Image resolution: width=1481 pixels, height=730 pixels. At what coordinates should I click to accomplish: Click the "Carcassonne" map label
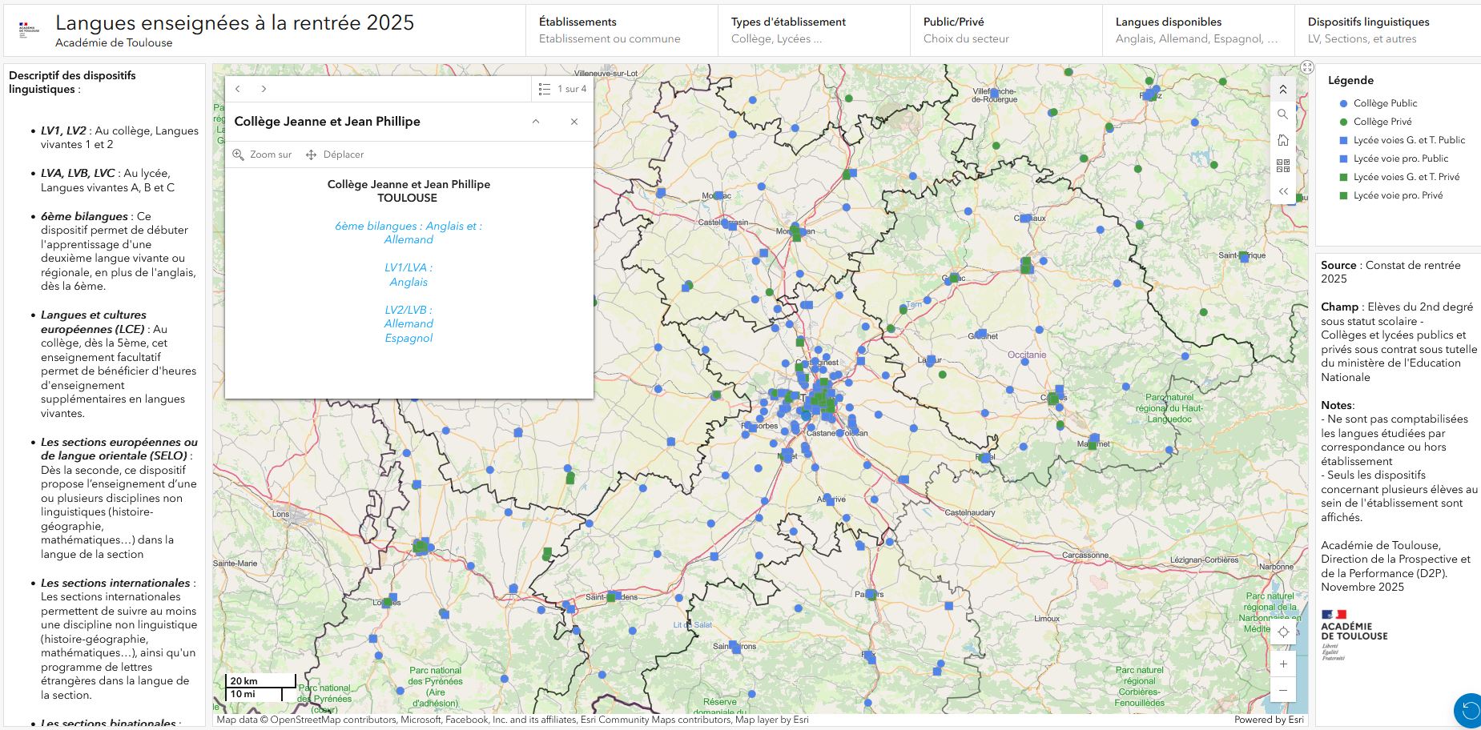[1085, 555]
